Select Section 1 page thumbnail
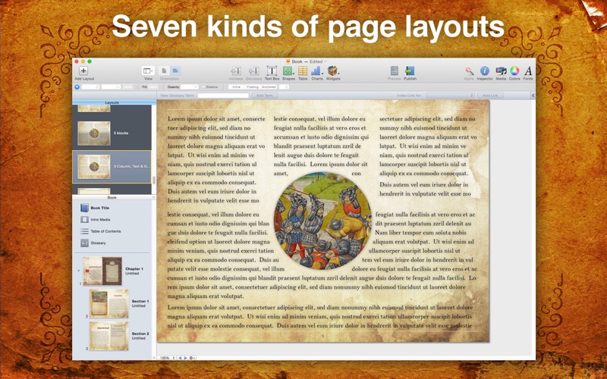 click(x=109, y=304)
